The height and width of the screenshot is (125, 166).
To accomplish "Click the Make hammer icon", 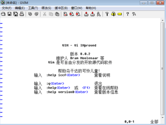I will click(107, 14).
